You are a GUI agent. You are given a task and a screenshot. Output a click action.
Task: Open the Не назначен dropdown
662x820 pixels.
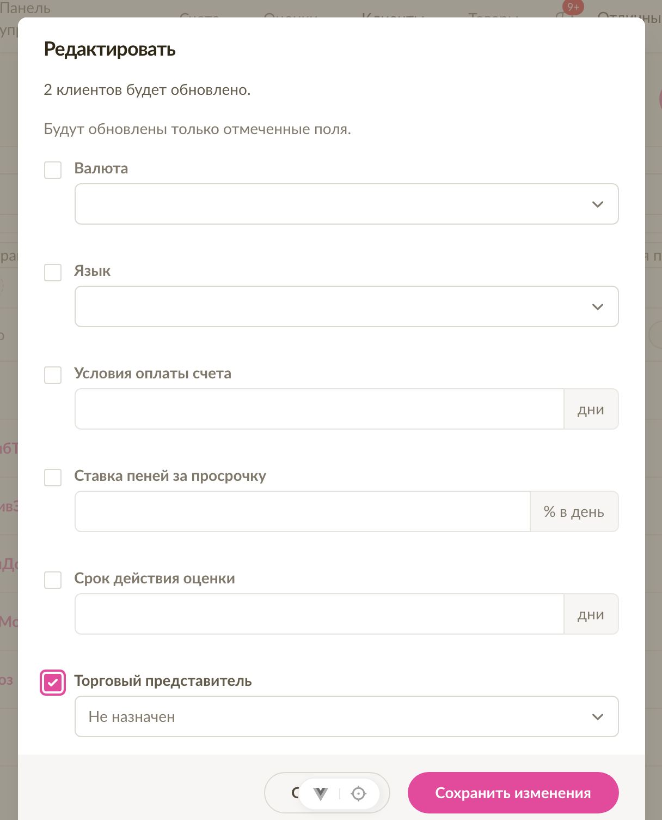(347, 716)
